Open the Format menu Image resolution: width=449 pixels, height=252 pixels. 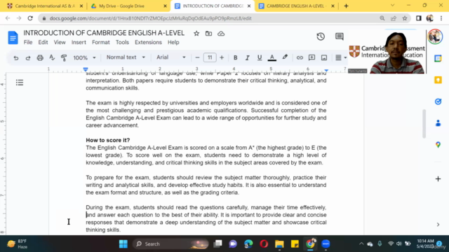101,42
